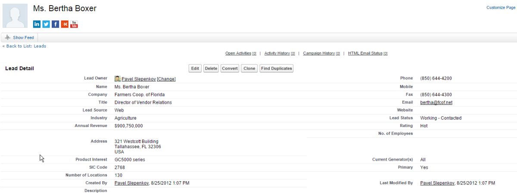Select title Director of Vendor Relations
Screen dimensions: 517x195
143,102
